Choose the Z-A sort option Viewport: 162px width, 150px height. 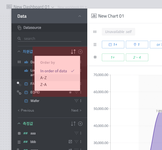point(57,85)
